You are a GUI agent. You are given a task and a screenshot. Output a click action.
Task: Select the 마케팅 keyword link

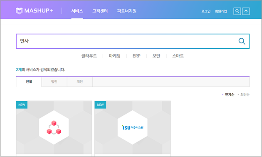click(x=115, y=56)
